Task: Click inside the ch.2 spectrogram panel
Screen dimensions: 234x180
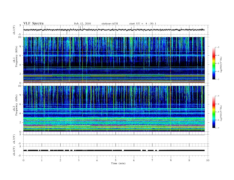Action: [114, 109]
